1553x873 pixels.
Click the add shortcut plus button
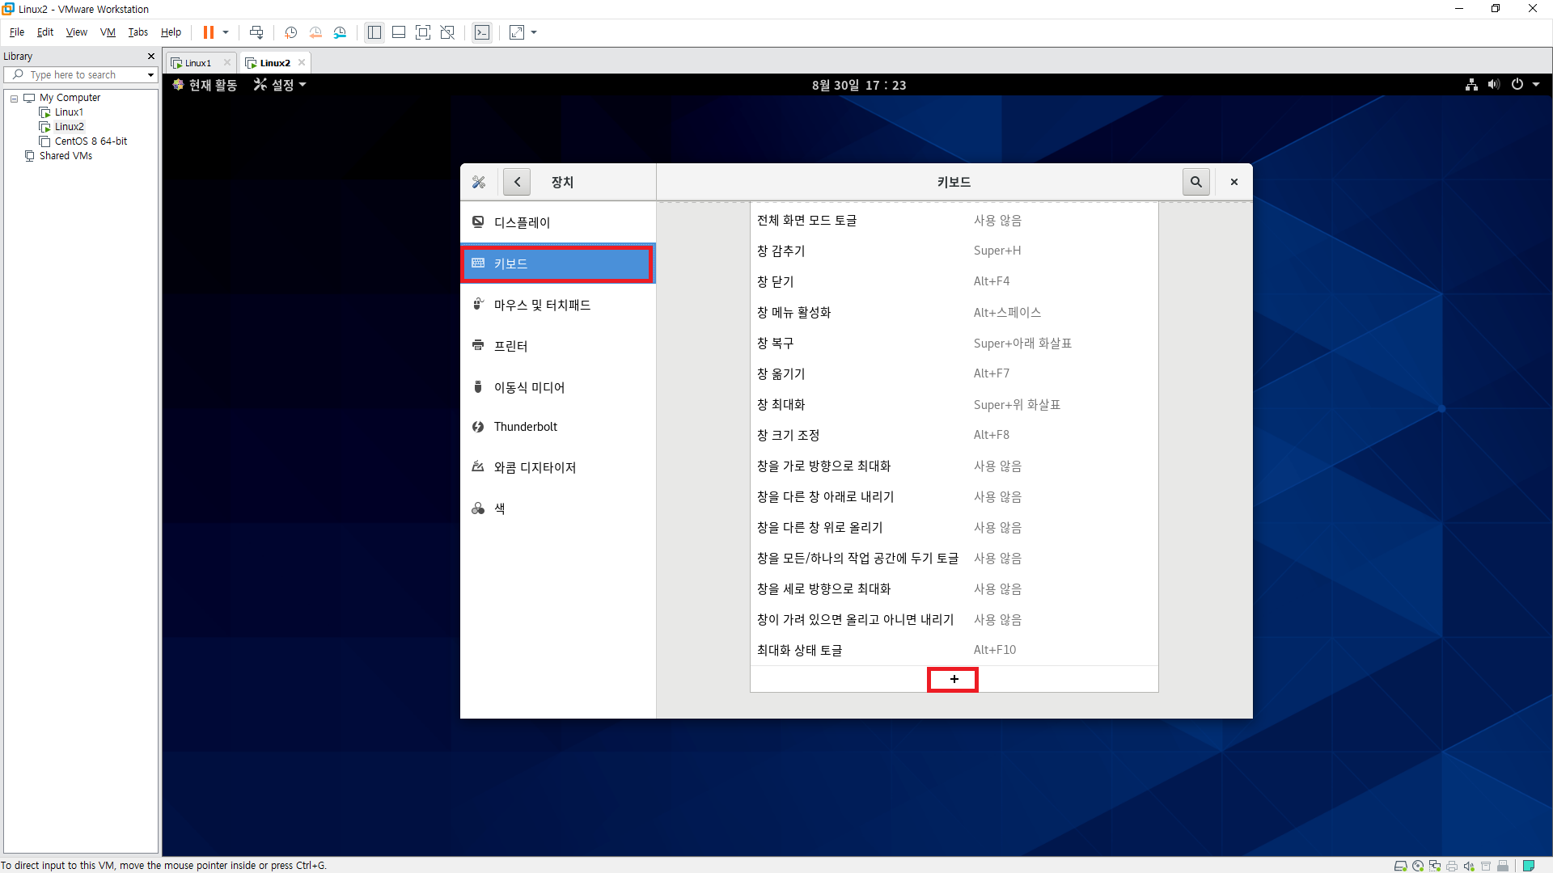click(954, 680)
